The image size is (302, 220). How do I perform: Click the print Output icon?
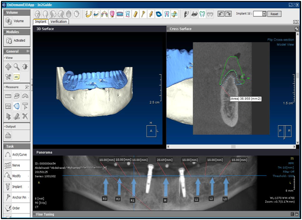coord(8,136)
